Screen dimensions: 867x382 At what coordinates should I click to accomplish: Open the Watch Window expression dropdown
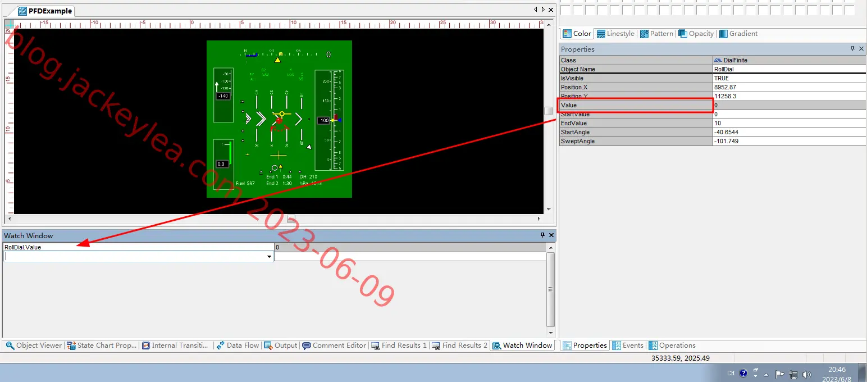[x=270, y=257]
